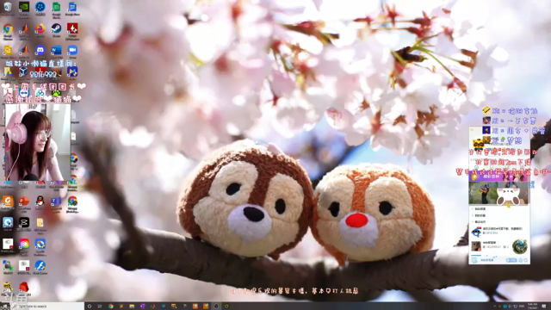The image size is (551, 310).
Task: Open the Steam desktop shortcut
Action: point(56,28)
